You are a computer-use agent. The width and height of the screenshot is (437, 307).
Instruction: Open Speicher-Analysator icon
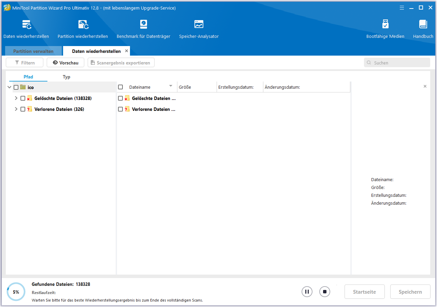(199, 24)
